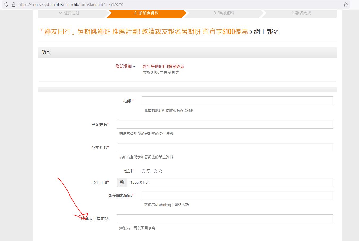Go to 選擇組別 step tab

[71, 13]
